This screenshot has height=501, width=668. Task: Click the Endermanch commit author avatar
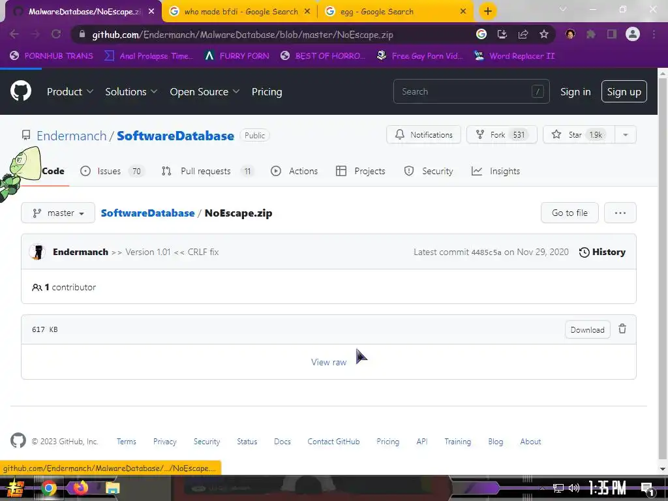(37, 252)
